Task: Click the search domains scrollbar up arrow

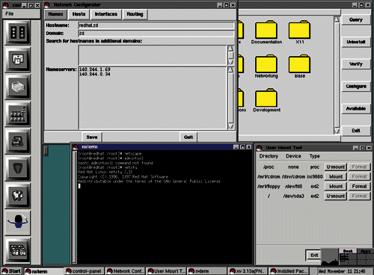Action: pyautogui.click(x=231, y=48)
